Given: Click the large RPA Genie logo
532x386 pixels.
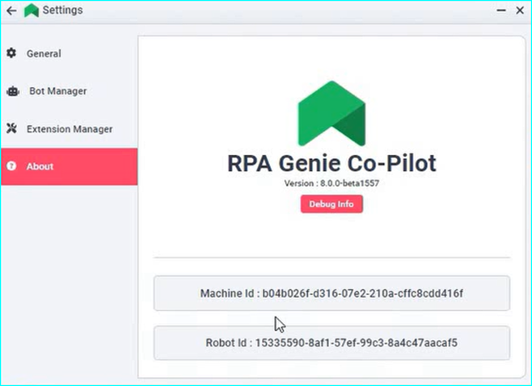Looking at the screenshot, I should [331, 114].
